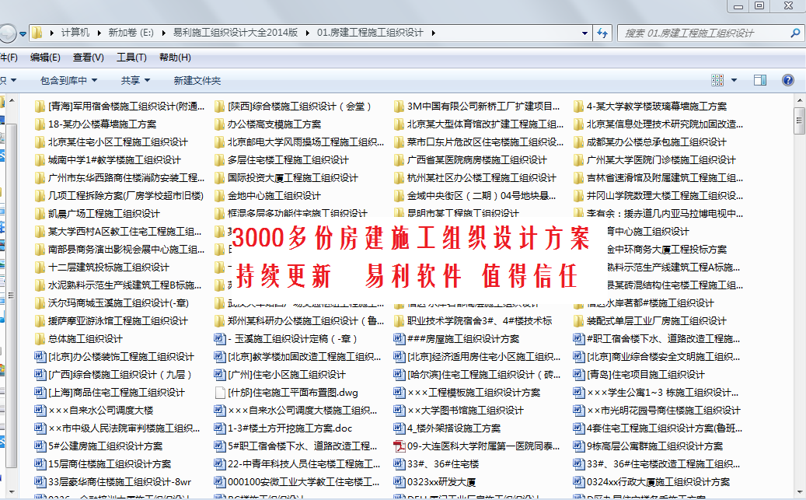Select Word document 1-3#楼土方开挖施工方案.doc
This screenshot has width=806, height=500.
[289, 428]
